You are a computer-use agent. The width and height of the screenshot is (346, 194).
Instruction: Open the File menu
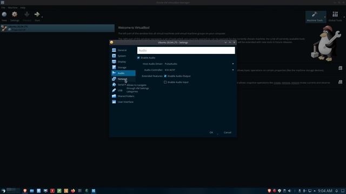point(3,8)
